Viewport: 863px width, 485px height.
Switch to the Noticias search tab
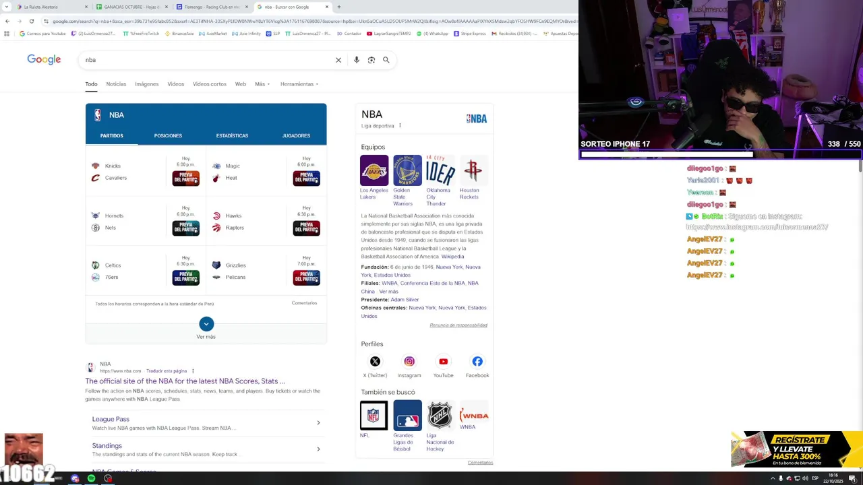[x=116, y=84]
